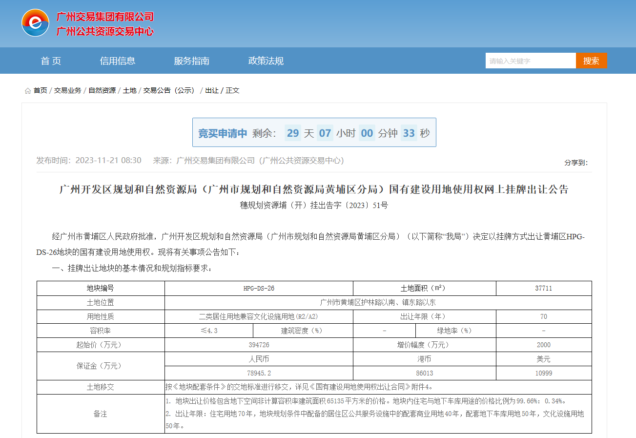Click the announcement title heading
636x438 pixels.
point(314,189)
